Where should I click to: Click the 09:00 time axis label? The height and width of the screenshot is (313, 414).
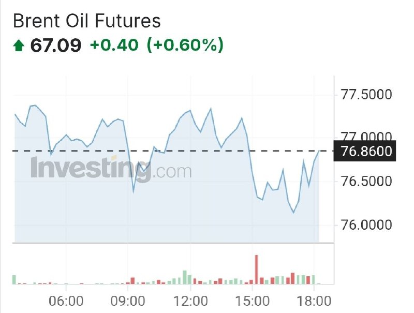128,301
